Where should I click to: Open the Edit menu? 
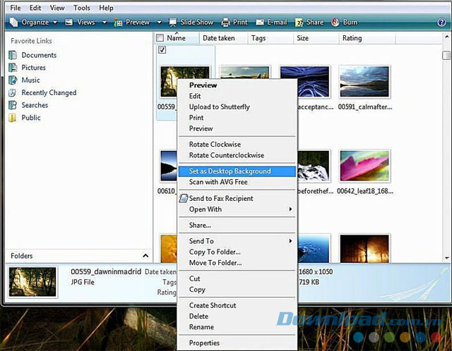[x=35, y=8]
